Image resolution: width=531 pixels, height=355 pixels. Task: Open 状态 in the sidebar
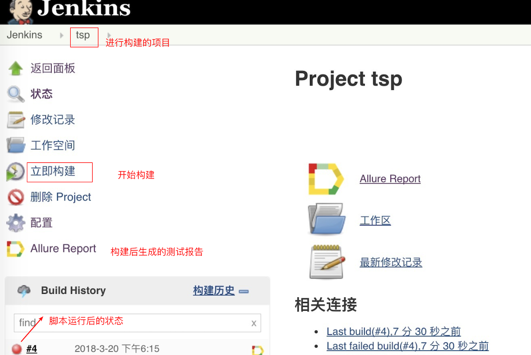[x=42, y=94]
